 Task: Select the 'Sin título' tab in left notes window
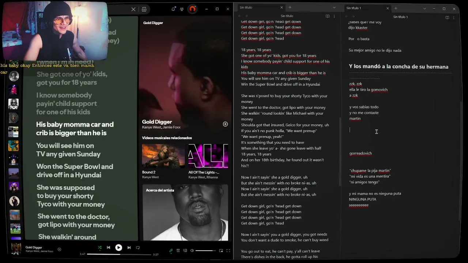click(260, 7)
